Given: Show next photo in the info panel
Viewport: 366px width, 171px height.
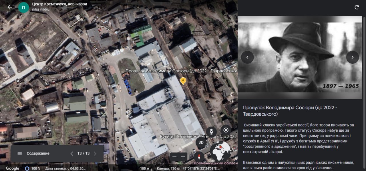Looking at the screenshot, I should point(352,57).
